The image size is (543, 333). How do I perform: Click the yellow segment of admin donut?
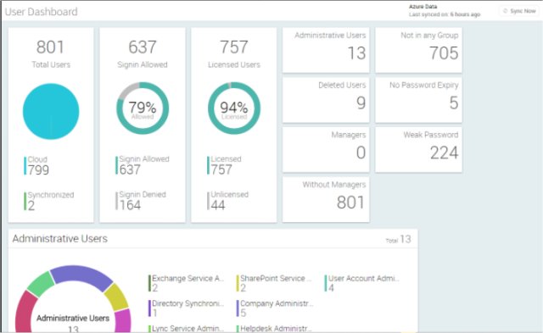[117, 297]
